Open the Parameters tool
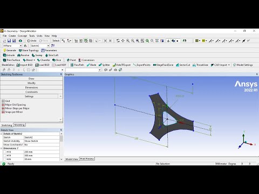 [x=49, y=51]
